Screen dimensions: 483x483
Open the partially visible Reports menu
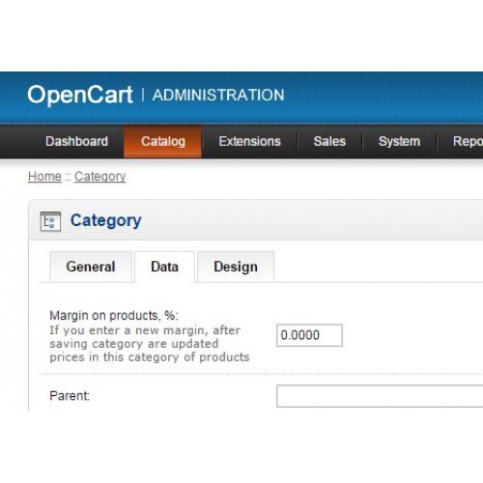(x=468, y=141)
